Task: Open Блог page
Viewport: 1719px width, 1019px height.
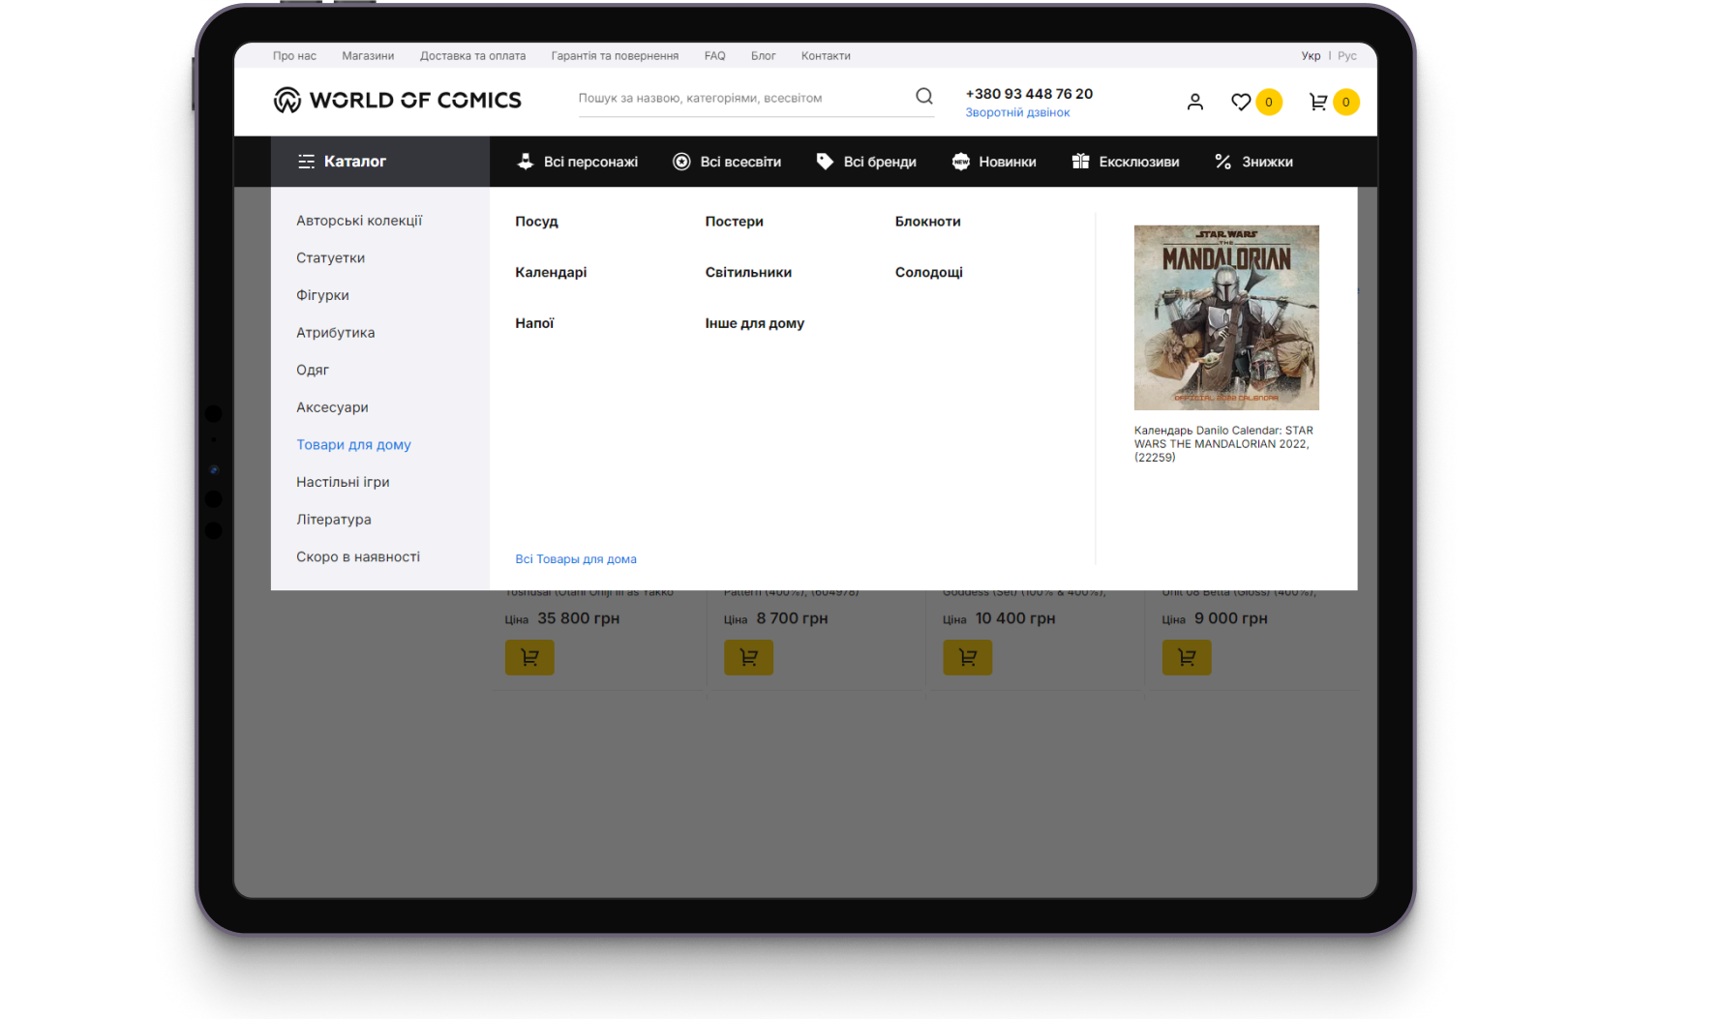Action: 764,56
